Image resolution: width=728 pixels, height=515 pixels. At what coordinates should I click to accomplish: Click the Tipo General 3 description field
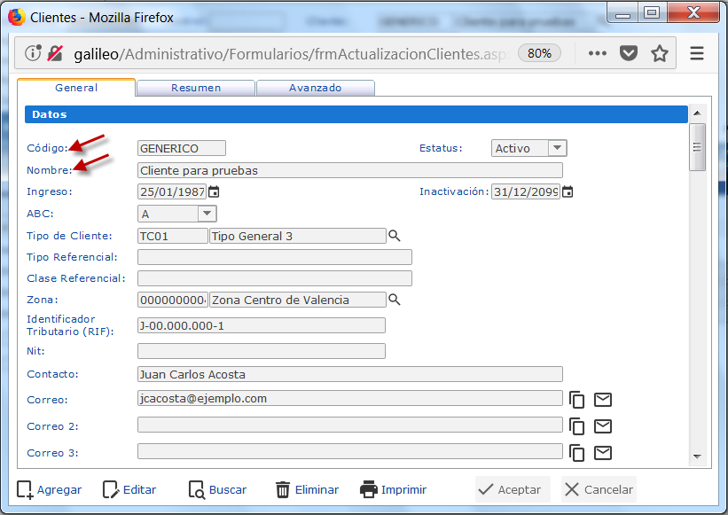point(298,236)
